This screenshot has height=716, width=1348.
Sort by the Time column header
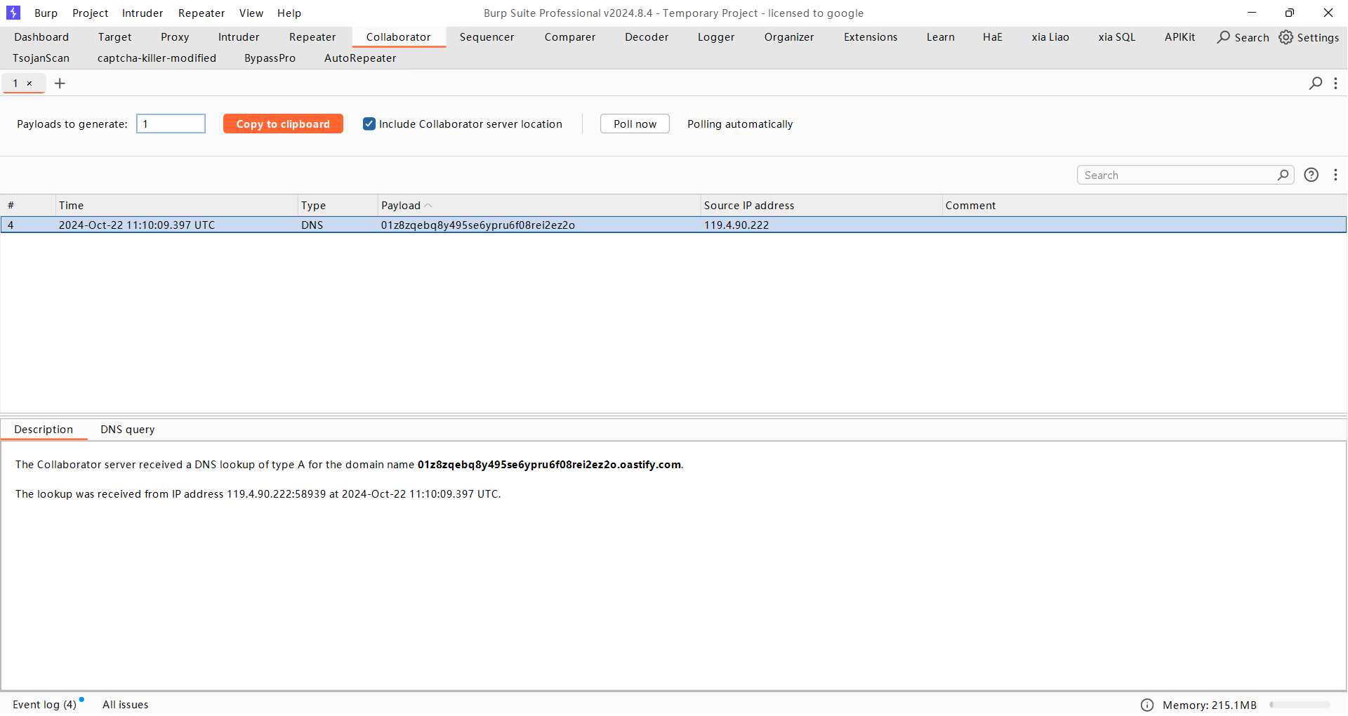tap(176, 206)
